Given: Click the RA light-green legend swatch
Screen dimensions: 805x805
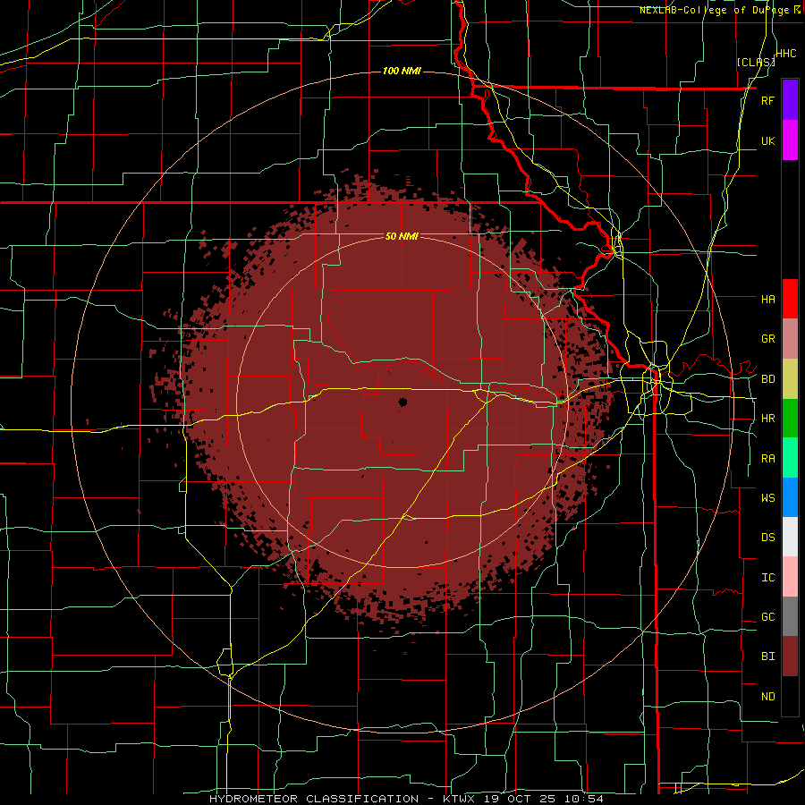Looking at the screenshot, I should (790, 458).
